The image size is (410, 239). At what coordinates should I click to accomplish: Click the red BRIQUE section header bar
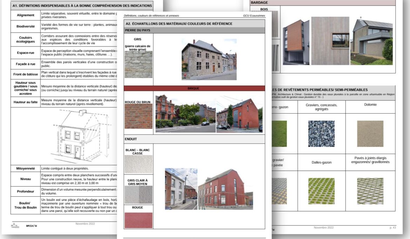point(194,88)
